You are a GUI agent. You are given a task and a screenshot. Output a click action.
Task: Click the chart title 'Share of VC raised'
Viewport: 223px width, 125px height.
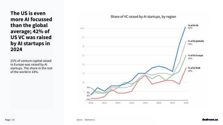pyautogui.click(x=143, y=17)
